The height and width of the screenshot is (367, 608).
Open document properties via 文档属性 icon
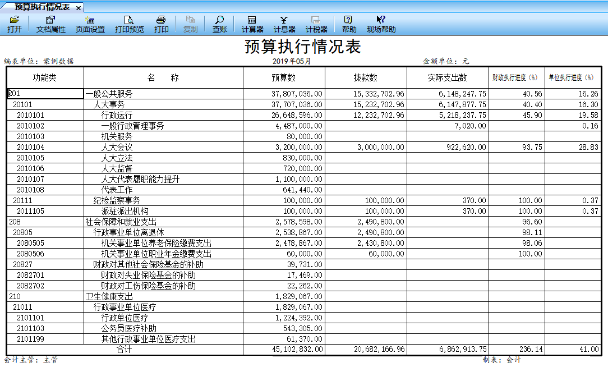click(x=50, y=24)
